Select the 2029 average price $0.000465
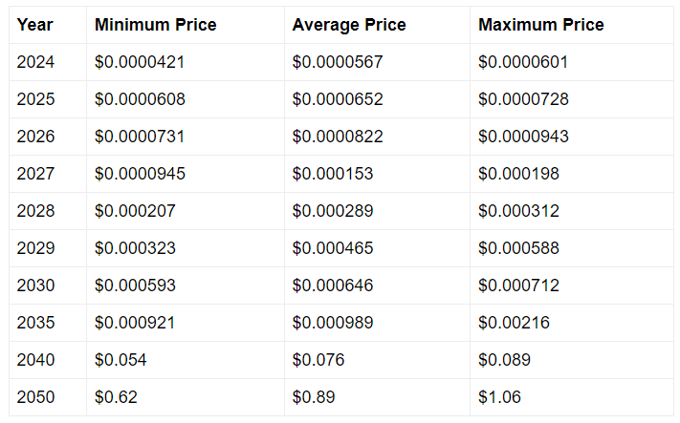680x423 pixels. (333, 248)
